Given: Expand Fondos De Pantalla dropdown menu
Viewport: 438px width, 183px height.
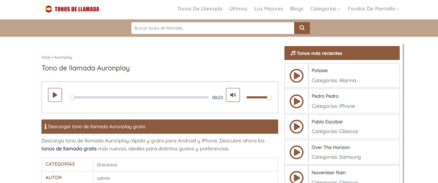Looking at the screenshot, I should click(373, 9).
